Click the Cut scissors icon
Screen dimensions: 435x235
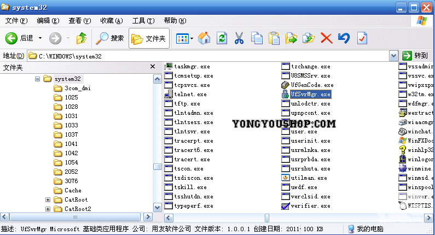pos(239,38)
